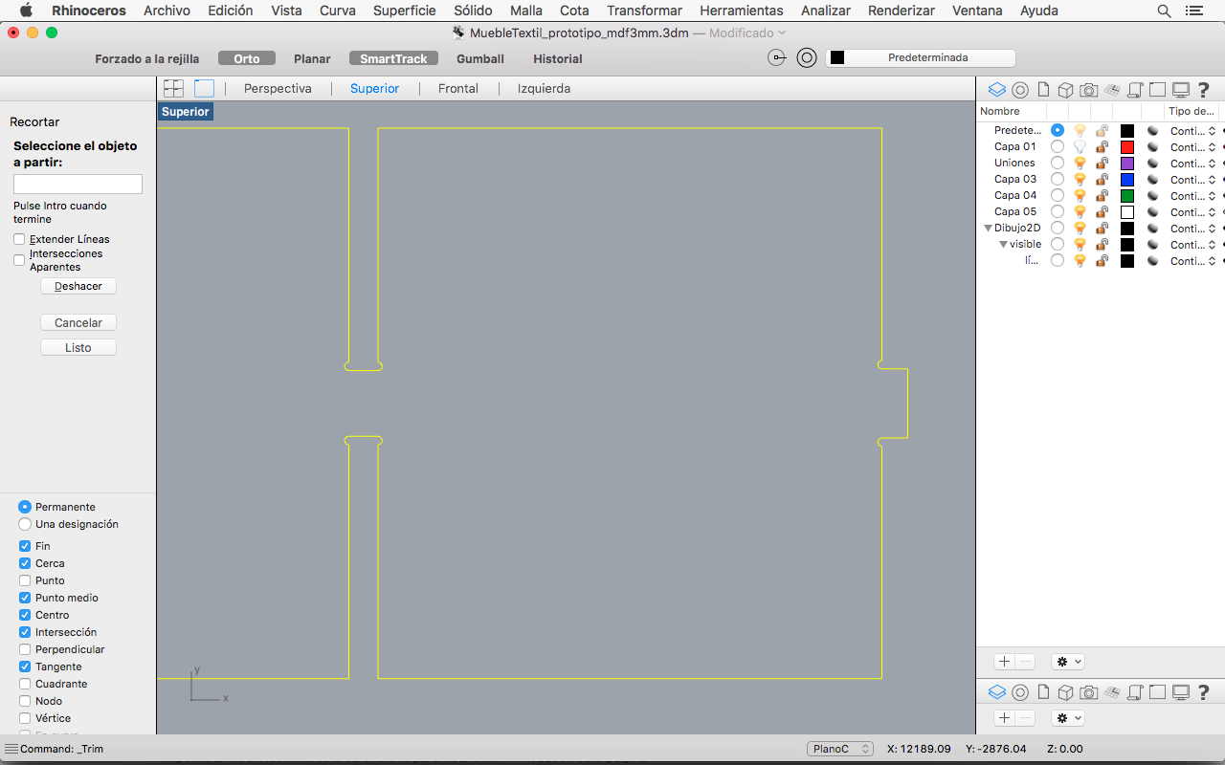1225x765 pixels.
Task: Open Layers panel icon in upper sidebar
Action: pos(997,90)
